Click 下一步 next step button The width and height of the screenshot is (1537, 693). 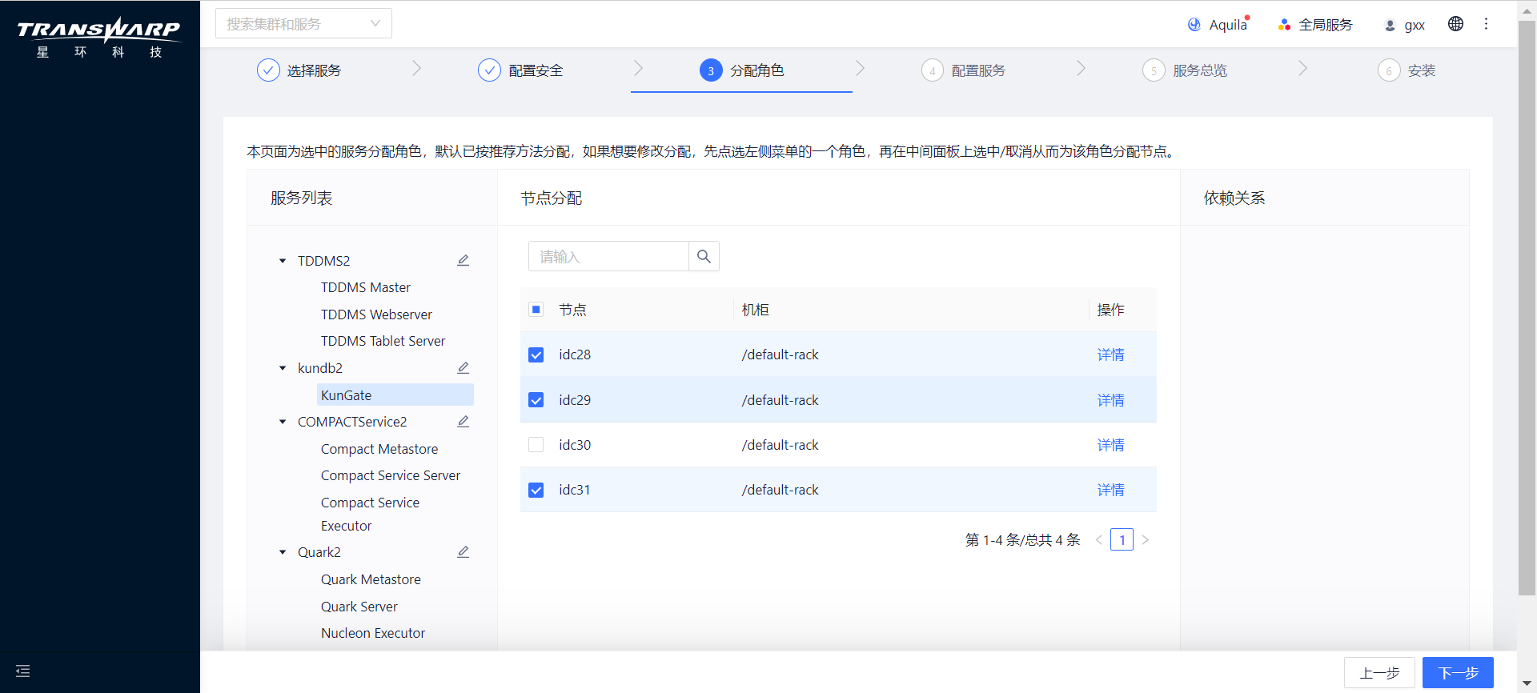tap(1458, 673)
